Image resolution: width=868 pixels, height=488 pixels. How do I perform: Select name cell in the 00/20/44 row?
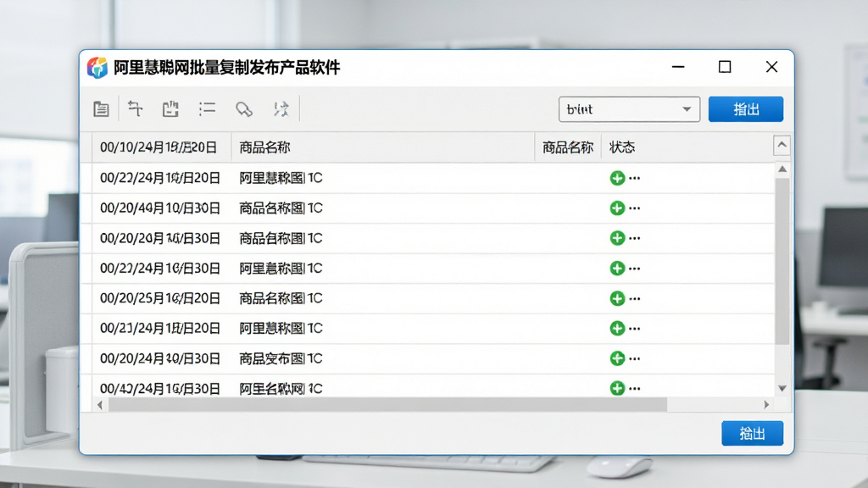[x=281, y=208]
